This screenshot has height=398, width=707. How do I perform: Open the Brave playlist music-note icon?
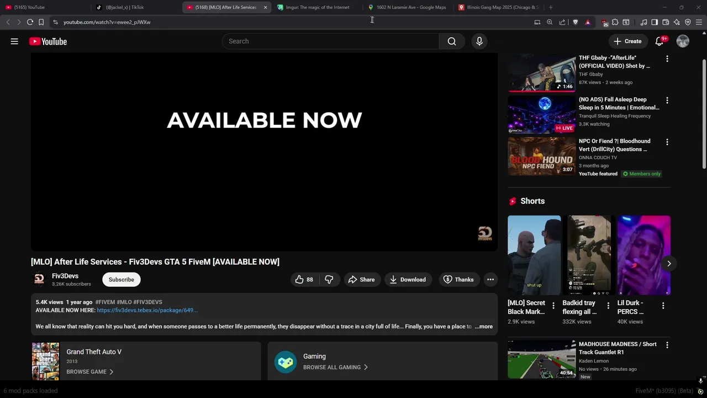tap(643, 22)
